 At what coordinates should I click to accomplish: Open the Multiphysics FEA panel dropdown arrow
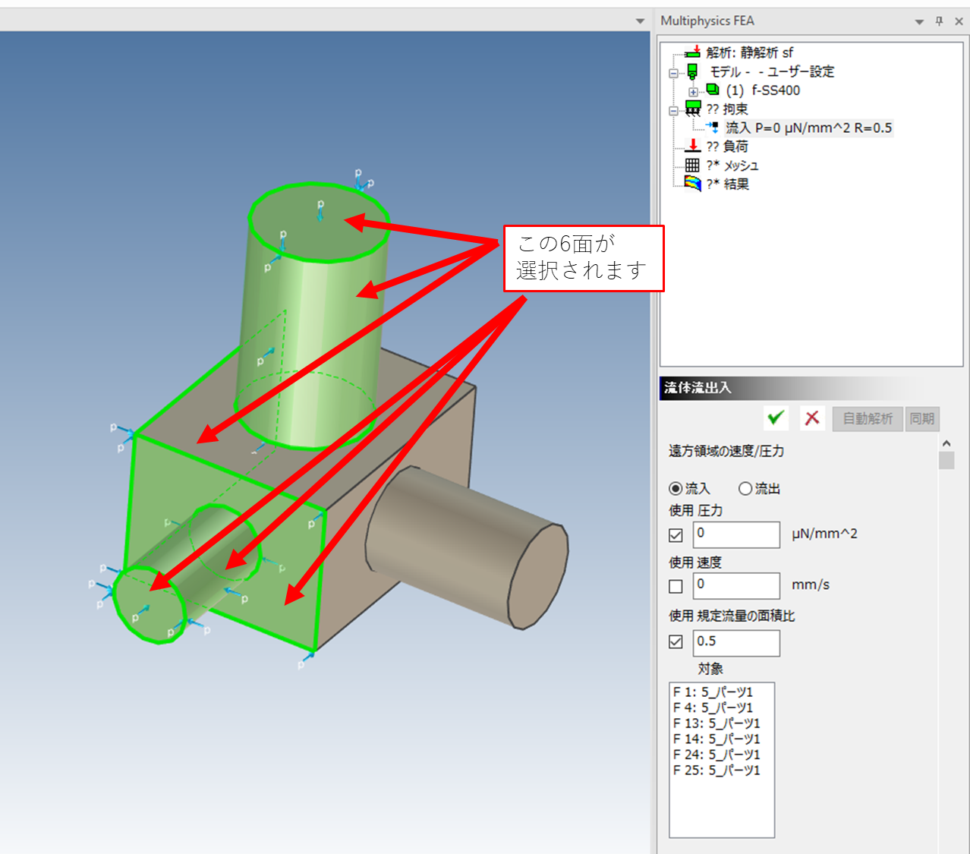[919, 22]
